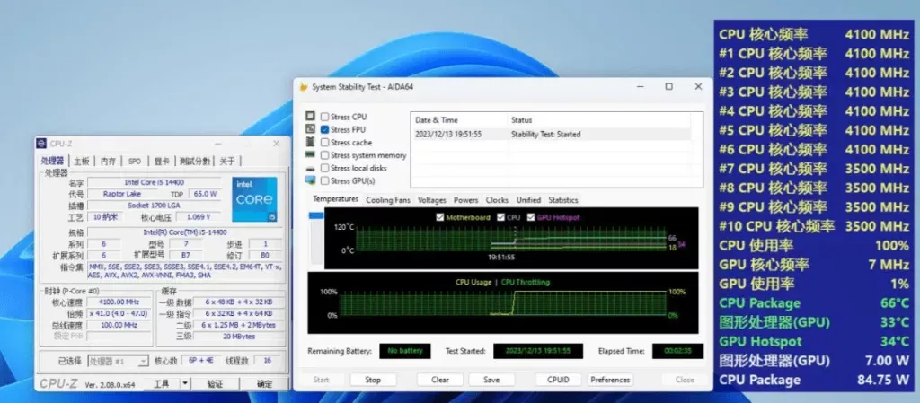The image size is (920, 403).
Task: Click the Intel Core i5 logo in CPU-Z
Action: pyautogui.click(x=254, y=200)
